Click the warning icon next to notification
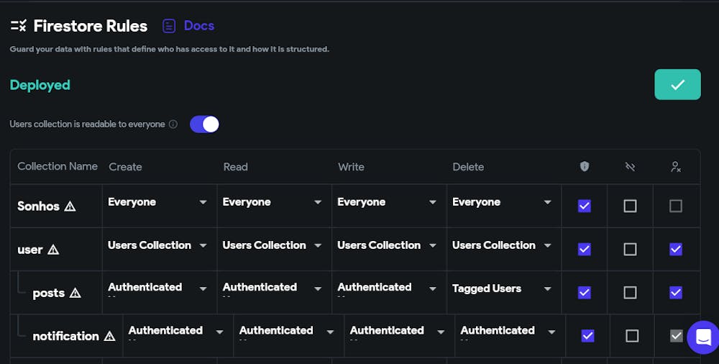This screenshot has width=719, height=364. (x=109, y=336)
